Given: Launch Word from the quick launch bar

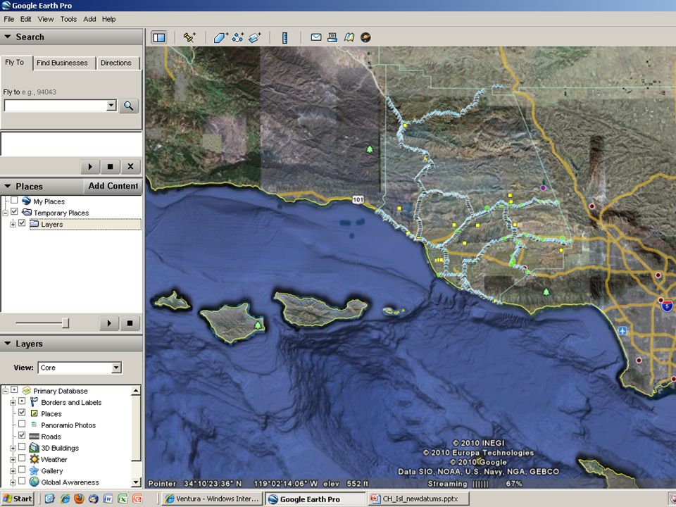Looking at the screenshot, I should click(x=108, y=499).
